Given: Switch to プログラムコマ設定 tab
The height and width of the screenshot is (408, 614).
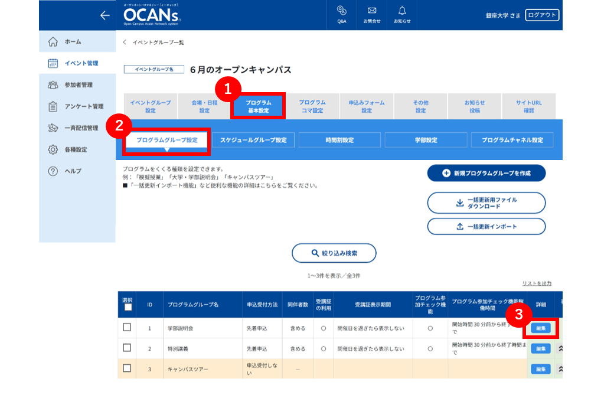Looking at the screenshot, I should (312, 106).
